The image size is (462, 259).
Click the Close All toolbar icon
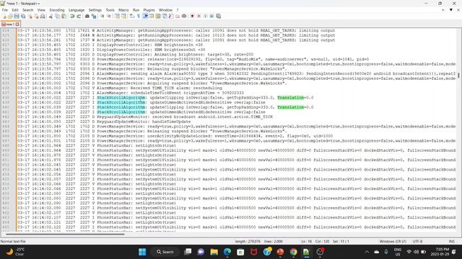click(36, 16)
